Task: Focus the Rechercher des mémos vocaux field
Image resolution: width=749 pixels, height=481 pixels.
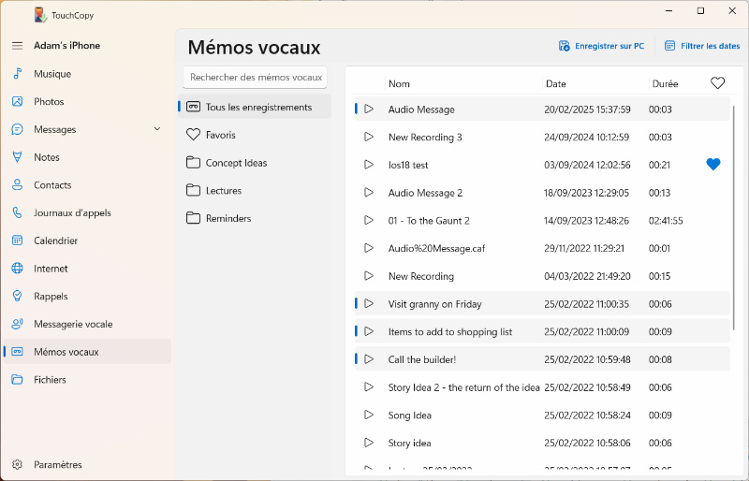Action: click(x=255, y=78)
